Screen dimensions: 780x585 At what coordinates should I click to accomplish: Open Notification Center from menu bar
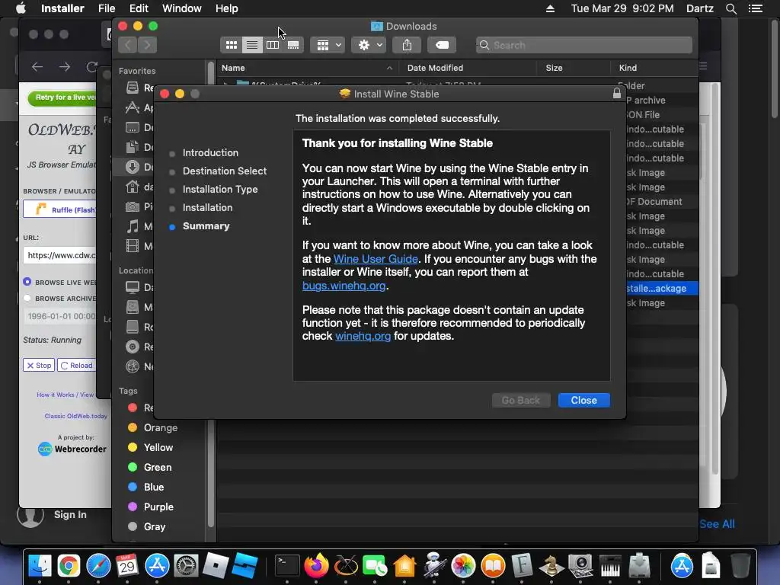(x=756, y=8)
